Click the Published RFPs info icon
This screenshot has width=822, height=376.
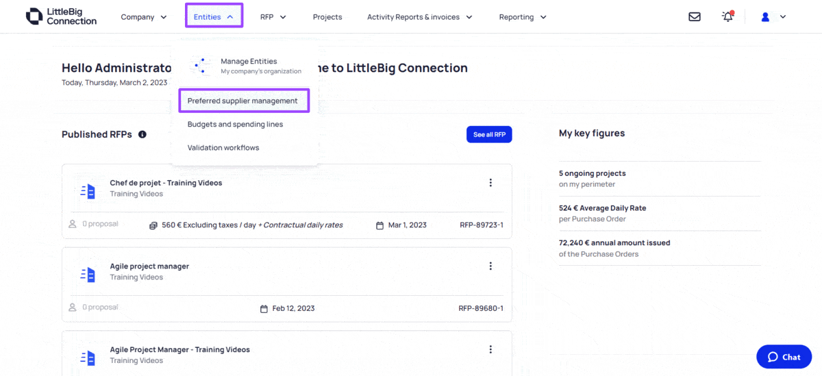click(x=142, y=135)
